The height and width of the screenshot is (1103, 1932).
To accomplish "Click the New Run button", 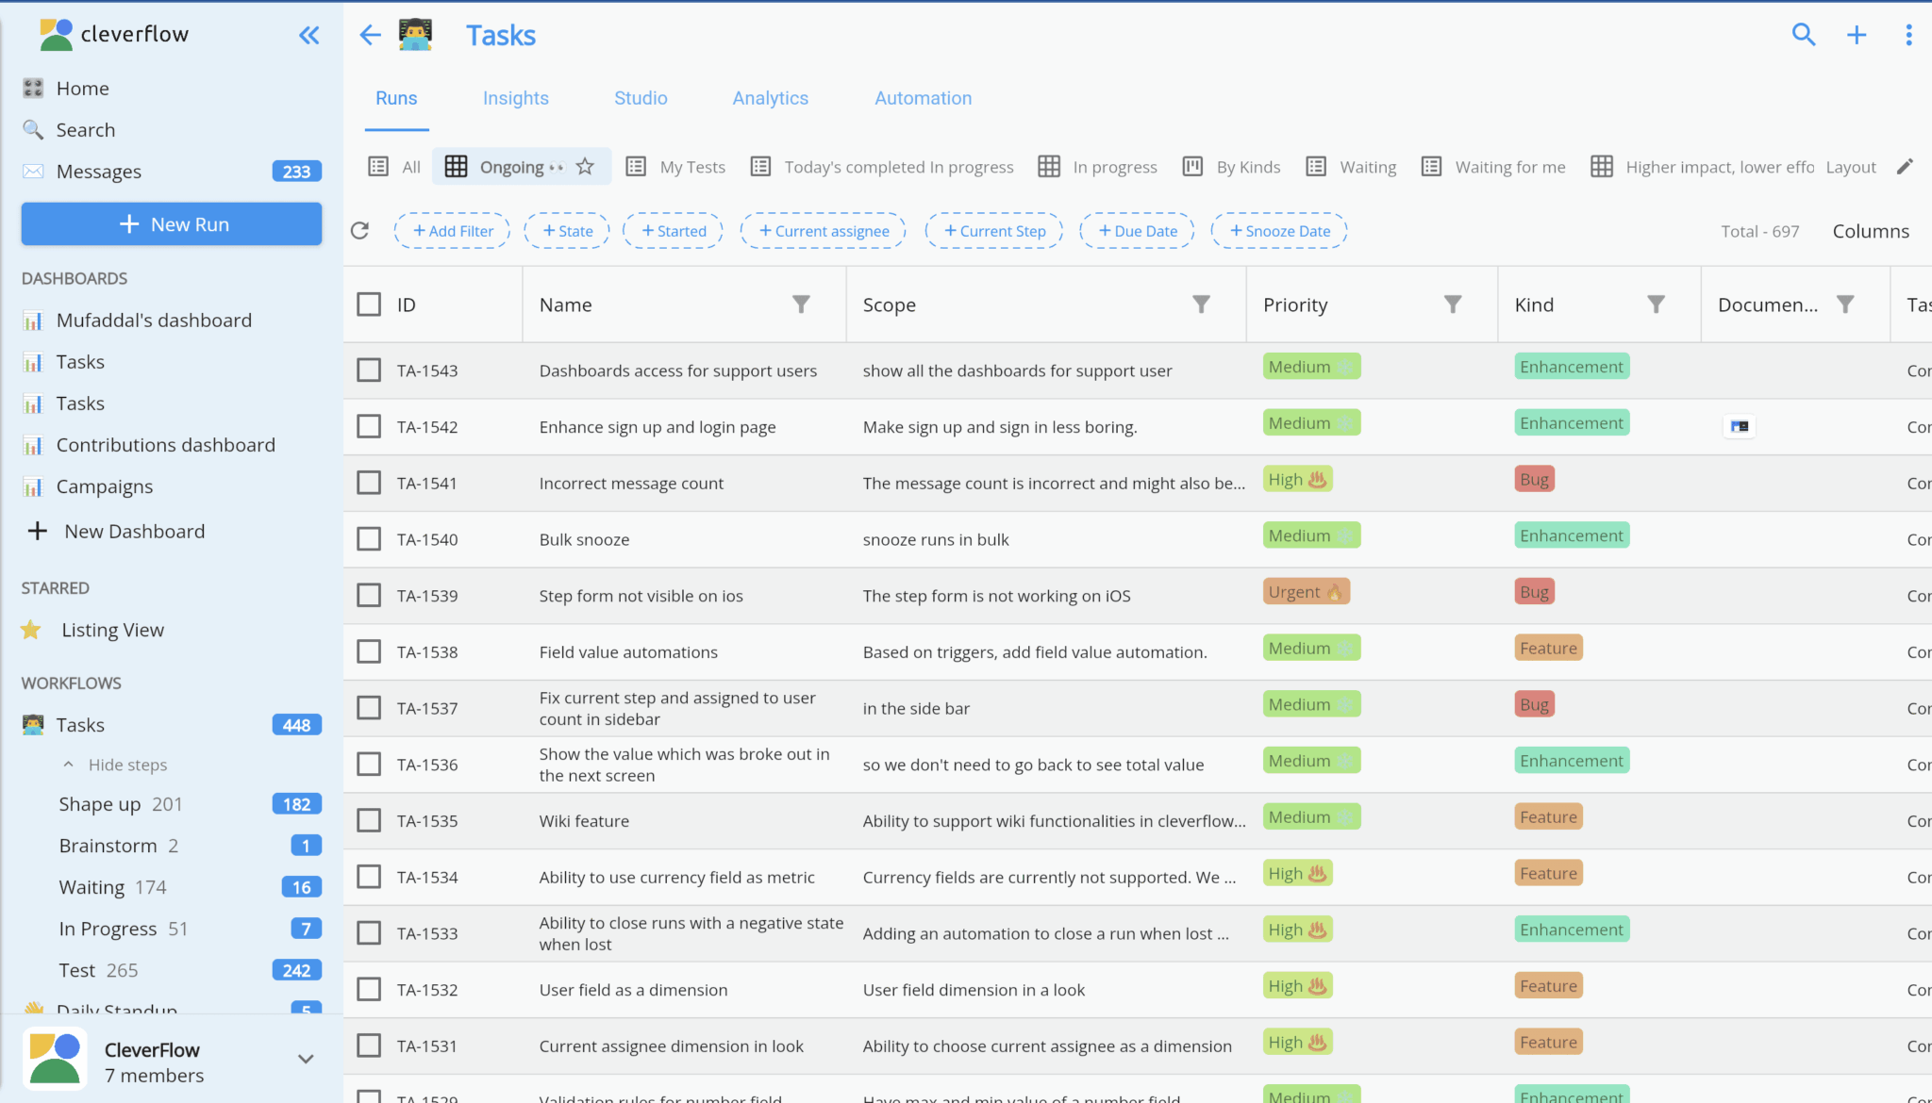I will click(171, 223).
